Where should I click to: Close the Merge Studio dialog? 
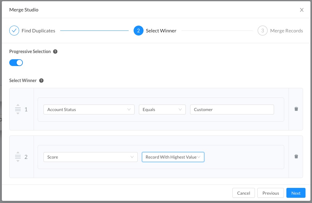302,10
